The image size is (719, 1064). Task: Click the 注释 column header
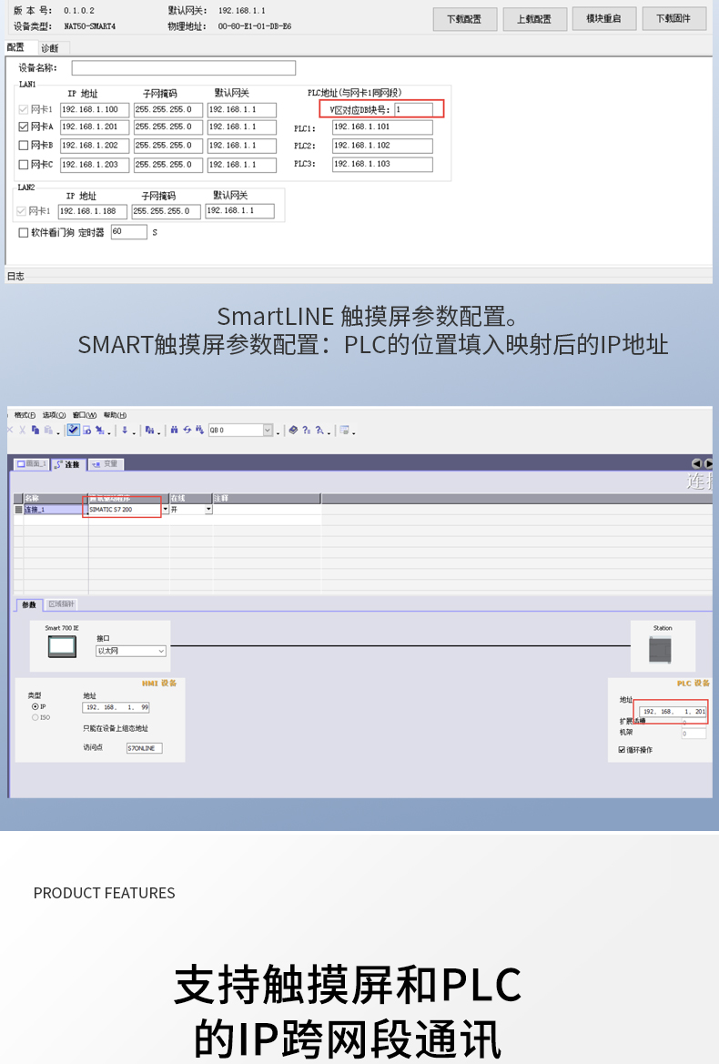[x=267, y=498]
